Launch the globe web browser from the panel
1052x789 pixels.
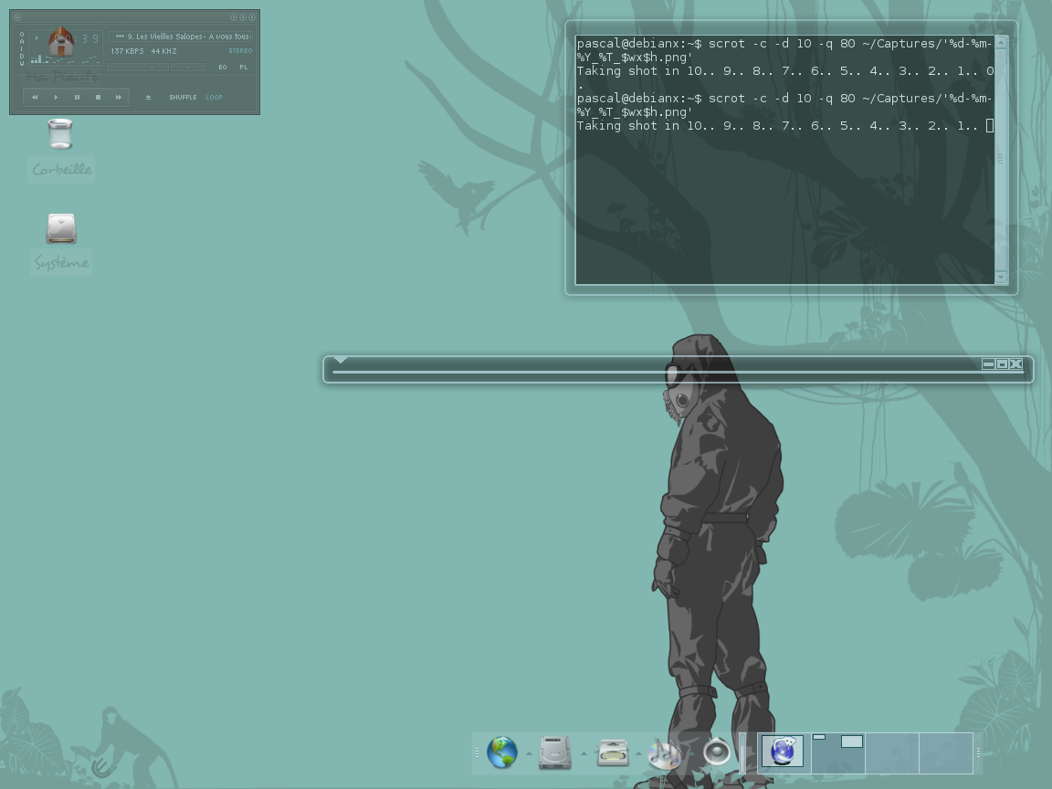(502, 752)
